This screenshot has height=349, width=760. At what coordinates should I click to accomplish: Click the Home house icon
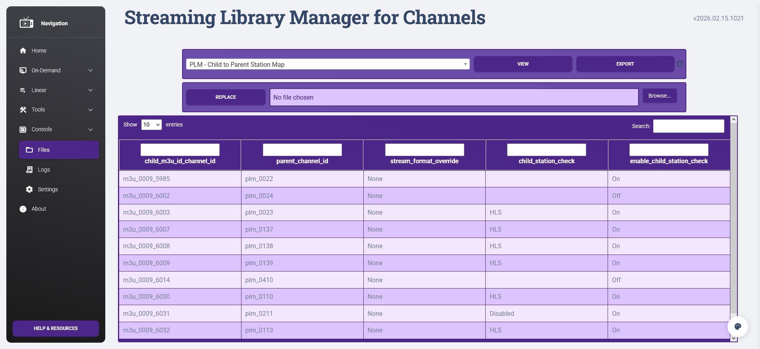23,51
